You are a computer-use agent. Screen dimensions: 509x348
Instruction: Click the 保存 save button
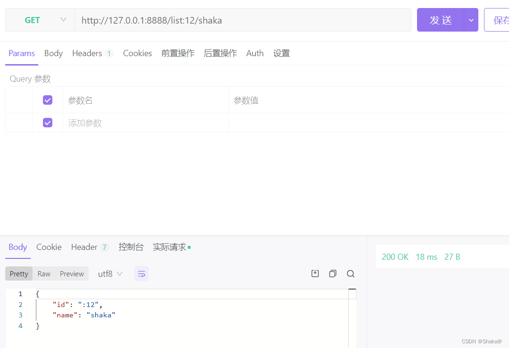pos(497,20)
